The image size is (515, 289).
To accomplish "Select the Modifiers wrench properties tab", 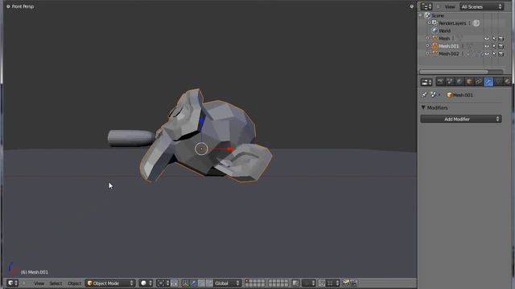I will [x=488, y=82].
